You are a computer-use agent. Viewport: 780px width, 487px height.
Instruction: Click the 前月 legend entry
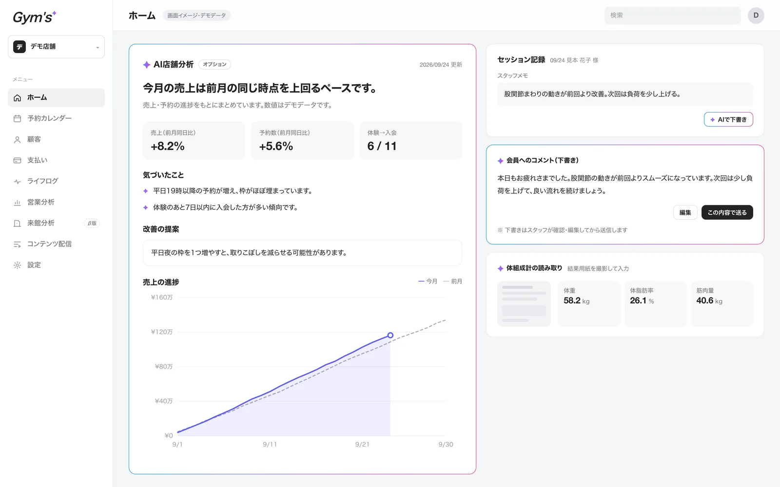click(x=452, y=281)
